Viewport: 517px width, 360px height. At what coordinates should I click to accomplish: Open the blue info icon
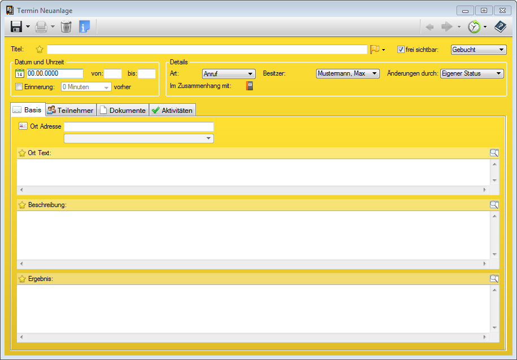84,27
